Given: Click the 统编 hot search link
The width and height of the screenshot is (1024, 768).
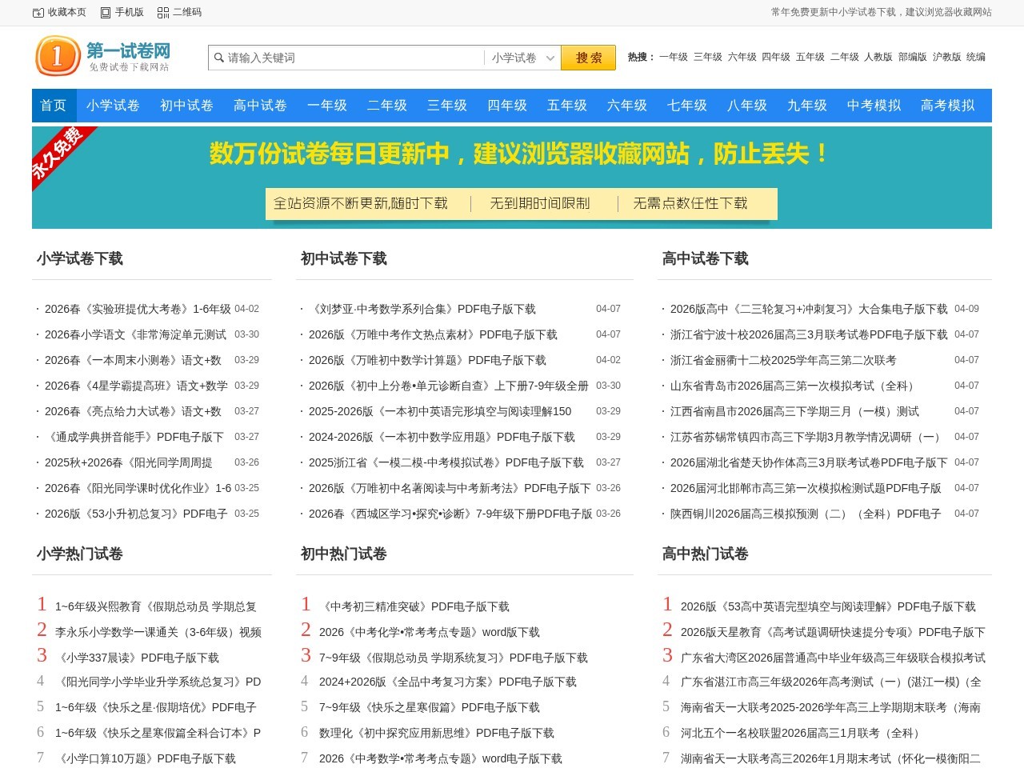Looking at the screenshot, I should coord(978,57).
